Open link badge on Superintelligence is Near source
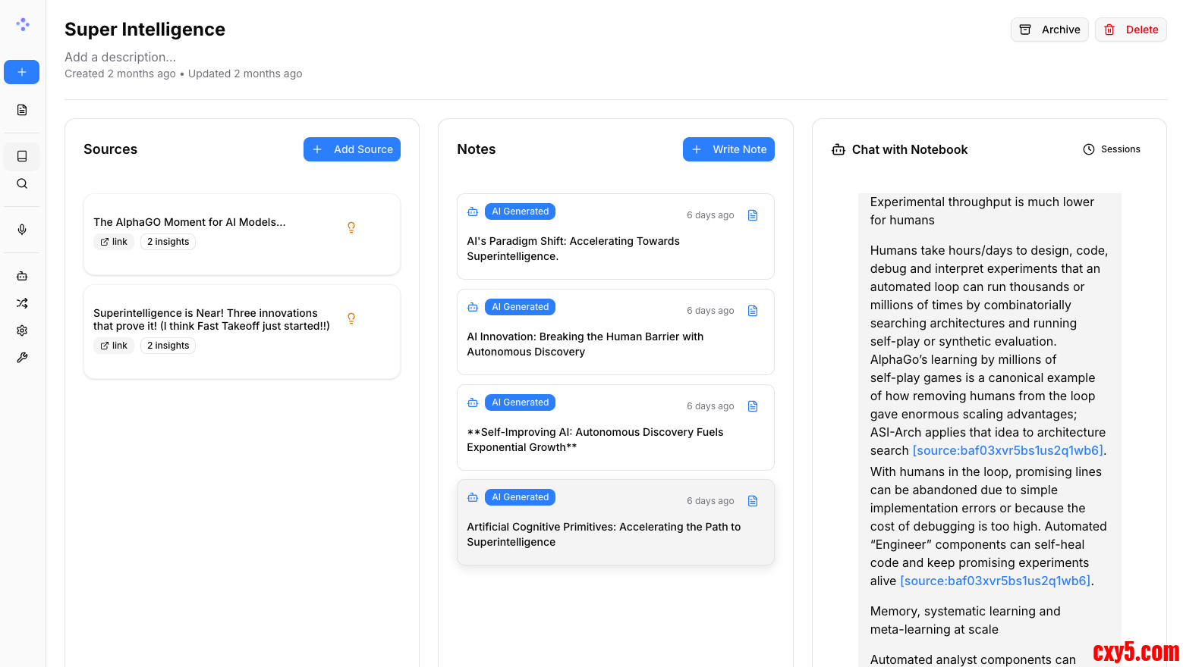The height and width of the screenshot is (667, 1183). click(114, 346)
